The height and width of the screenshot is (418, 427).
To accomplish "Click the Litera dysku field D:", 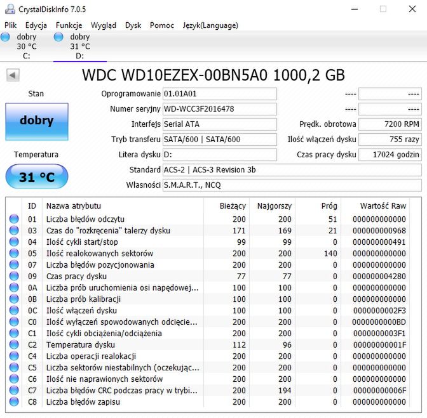I will (x=220, y=155).
